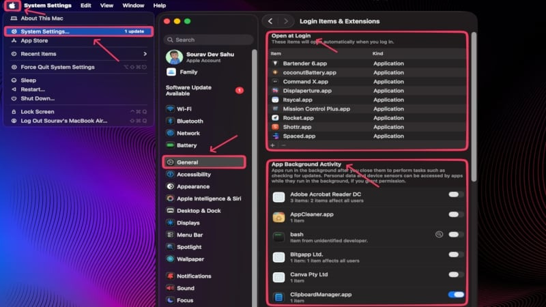546x307 pixels.
Task: Choose Restart… from Apple menu
Action: point(79,89)
